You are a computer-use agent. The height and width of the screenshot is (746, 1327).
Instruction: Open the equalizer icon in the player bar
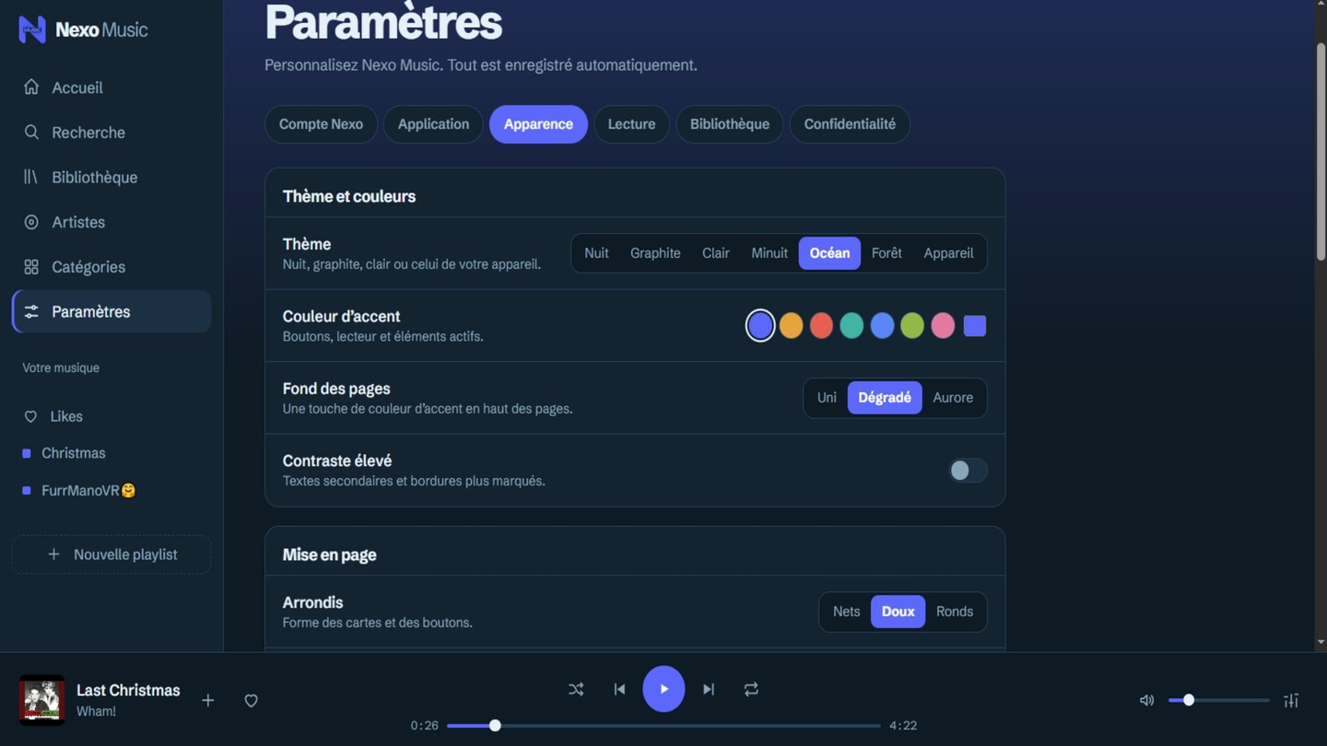[x=1291, y=700]
